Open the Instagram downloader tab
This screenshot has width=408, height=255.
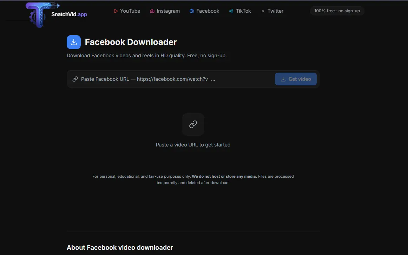(x=165, y=11)
